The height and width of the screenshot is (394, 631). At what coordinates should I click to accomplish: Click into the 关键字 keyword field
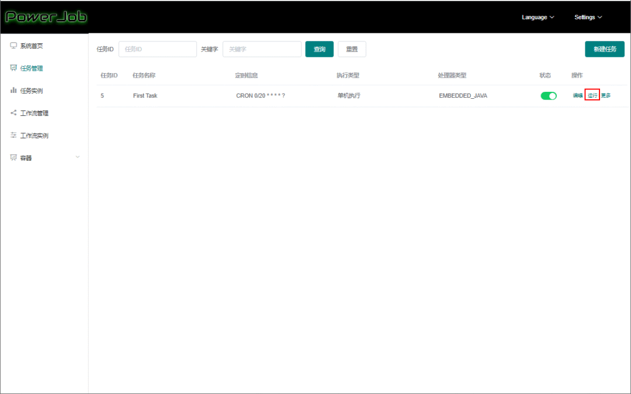(x=262, y=49)
